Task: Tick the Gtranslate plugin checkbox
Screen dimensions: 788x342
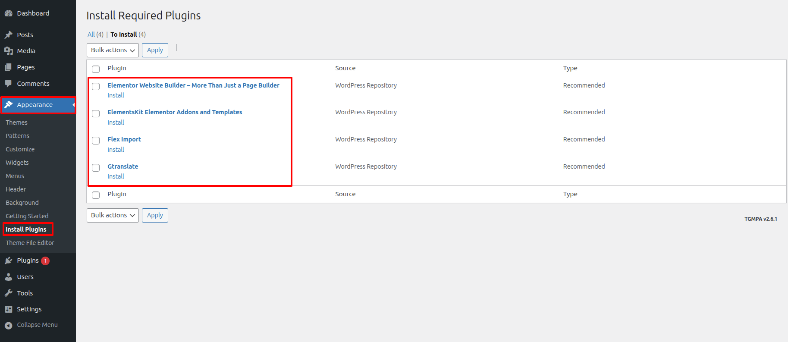Action: pos(96,167)
